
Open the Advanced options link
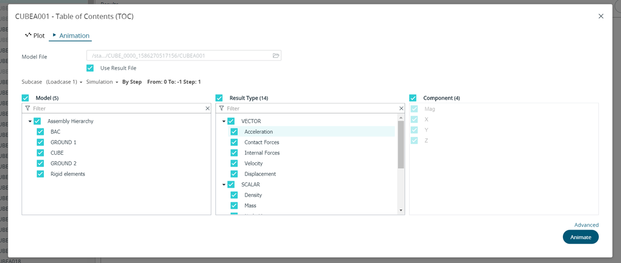586,225
